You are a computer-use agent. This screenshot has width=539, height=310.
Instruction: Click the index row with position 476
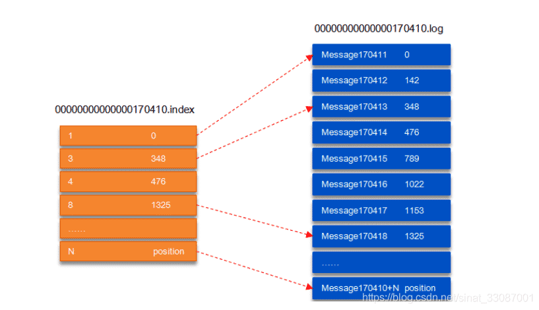[128, 181]
